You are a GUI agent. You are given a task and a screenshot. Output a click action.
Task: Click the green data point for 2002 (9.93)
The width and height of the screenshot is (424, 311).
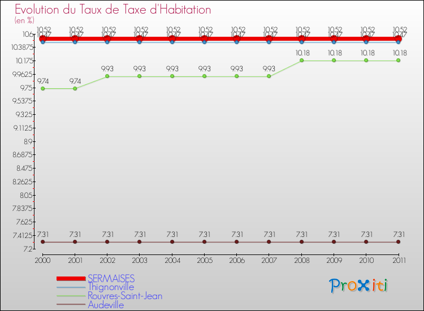107,76
